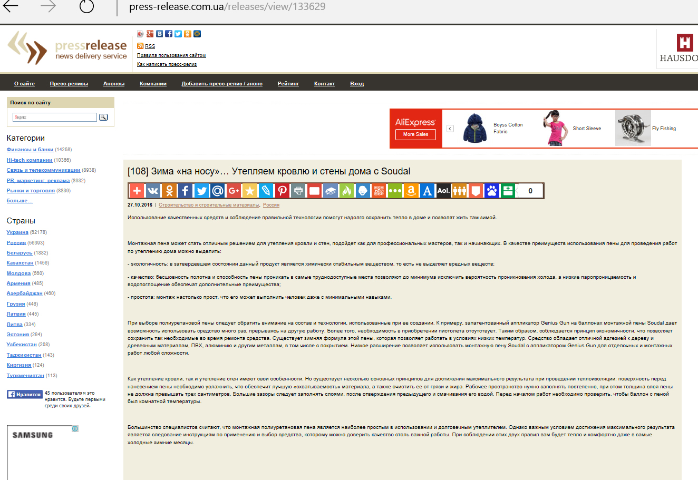The height and width of the screenshot is (480, 698).
Task: Share the article on Facebook from the share bar
Action: 185,191
